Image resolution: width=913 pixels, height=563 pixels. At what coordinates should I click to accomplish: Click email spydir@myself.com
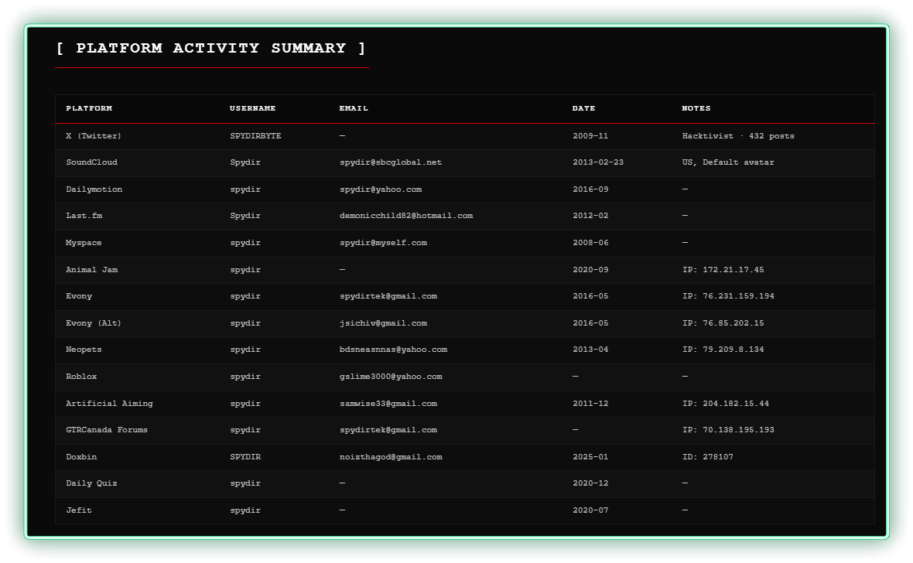pyautogui.click(x=383, y=243)
